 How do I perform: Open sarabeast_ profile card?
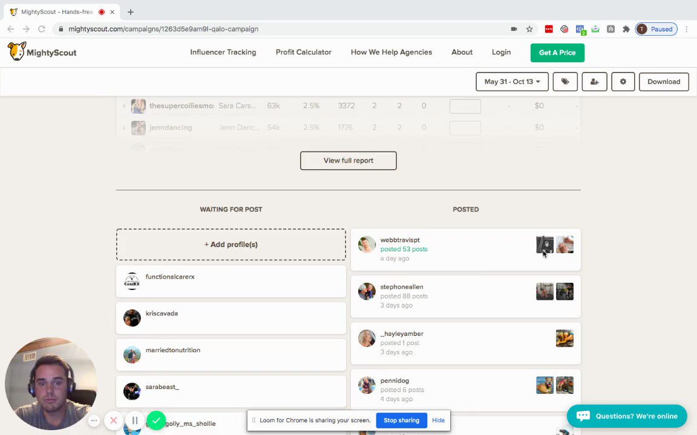click(x=231, y=391)
